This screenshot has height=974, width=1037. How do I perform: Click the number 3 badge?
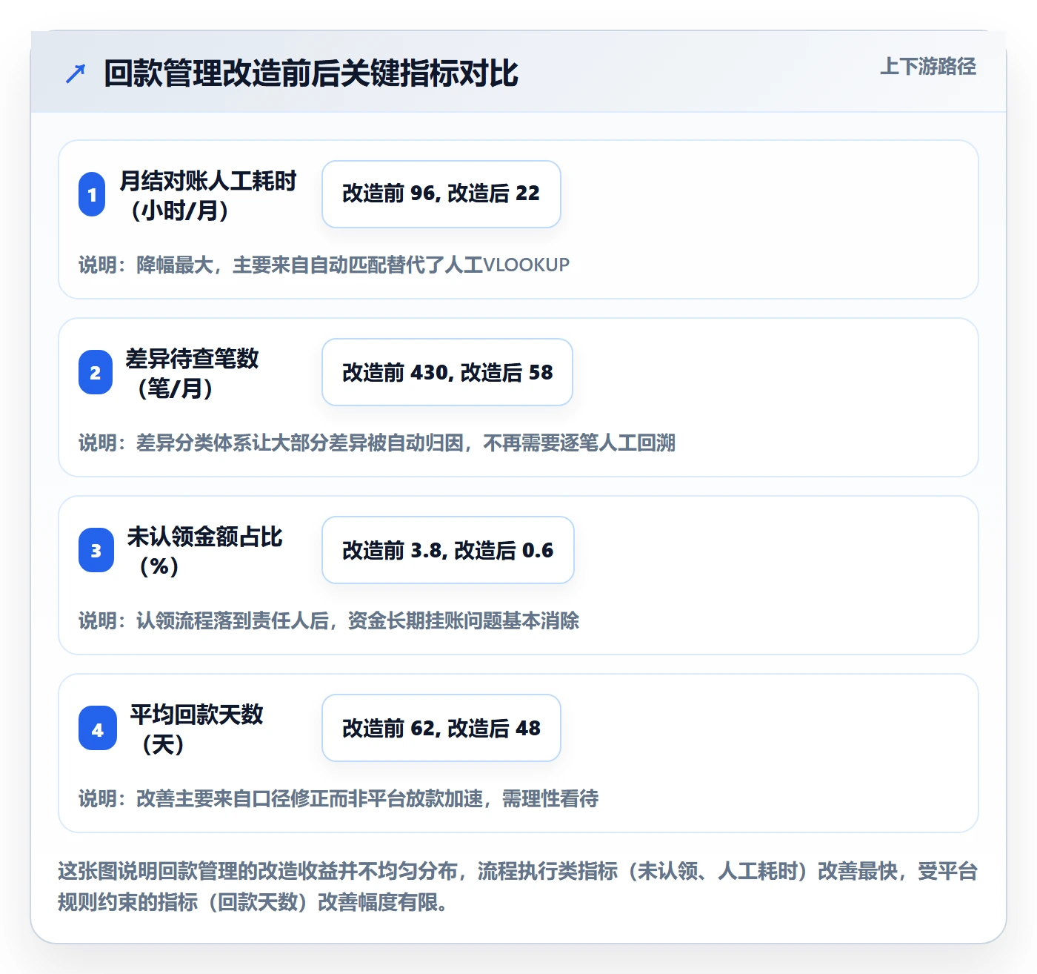pyautogui.click(x=96, y=550)
